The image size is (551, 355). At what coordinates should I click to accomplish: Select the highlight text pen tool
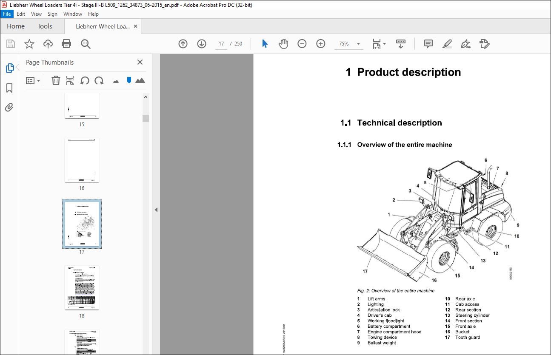[x=447, y=44]
